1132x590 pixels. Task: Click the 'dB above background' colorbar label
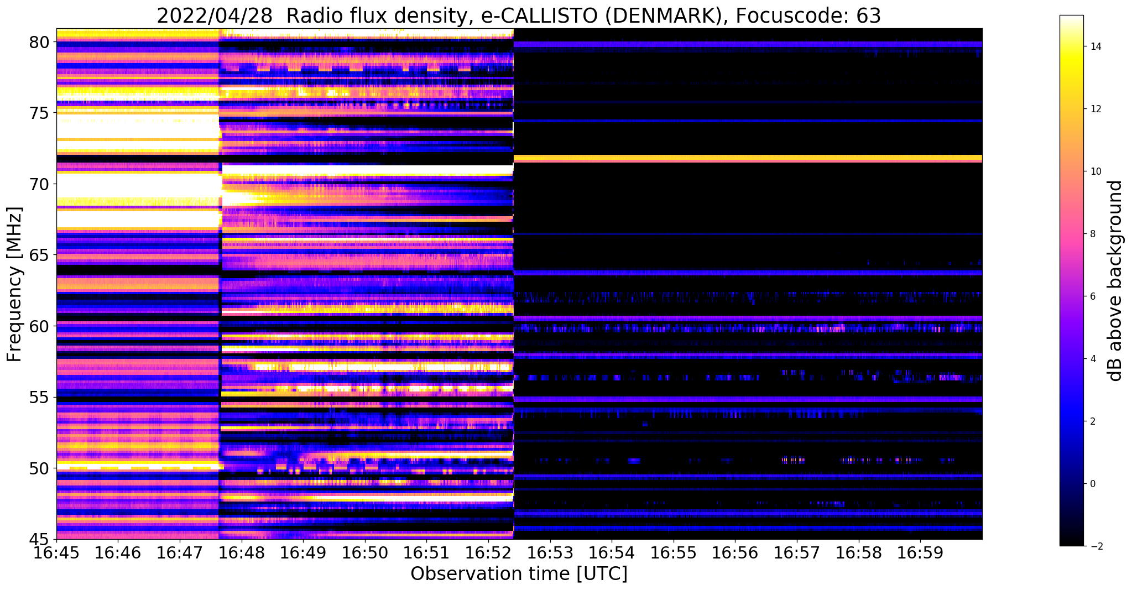(1115, 281)
